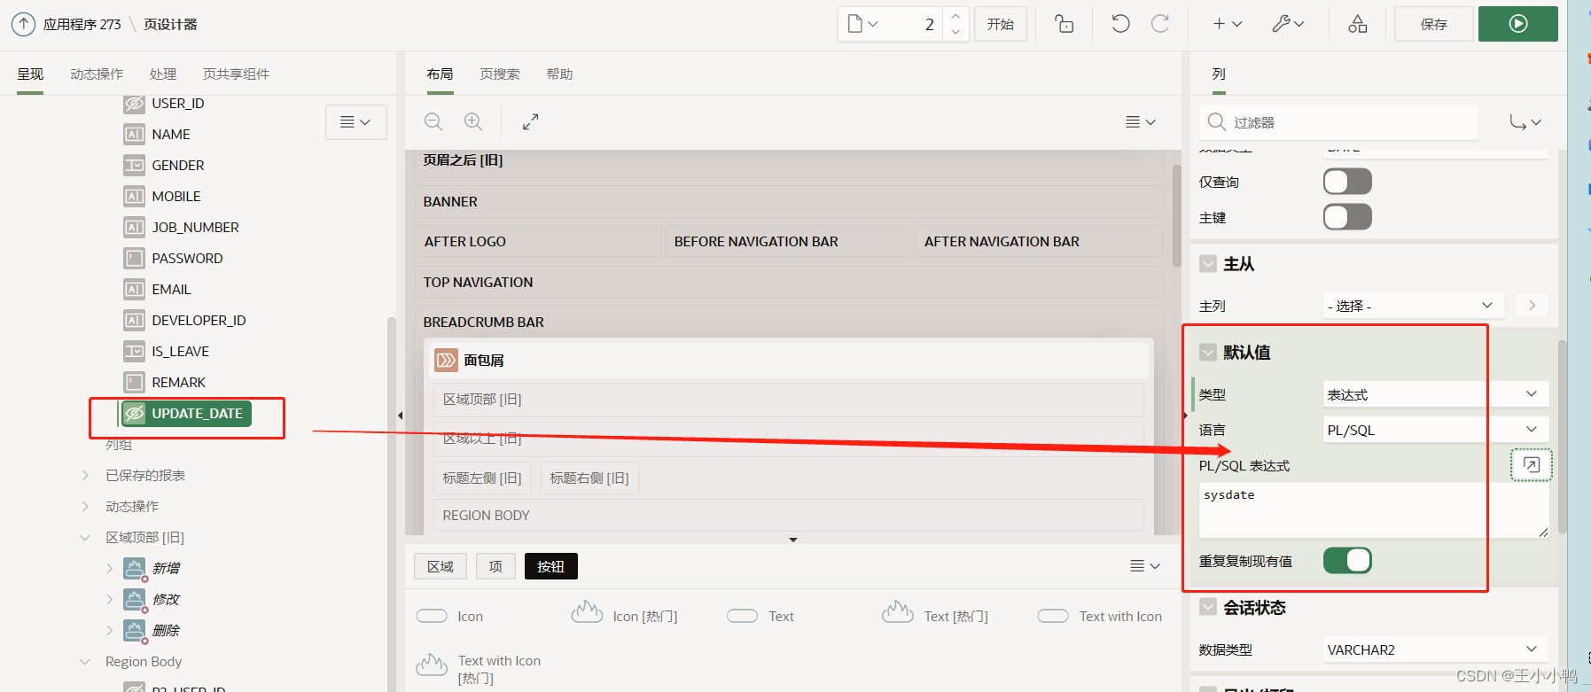This screenshot has height=692, width=1591.
Task: Redo the last change
Action: 1160,24
